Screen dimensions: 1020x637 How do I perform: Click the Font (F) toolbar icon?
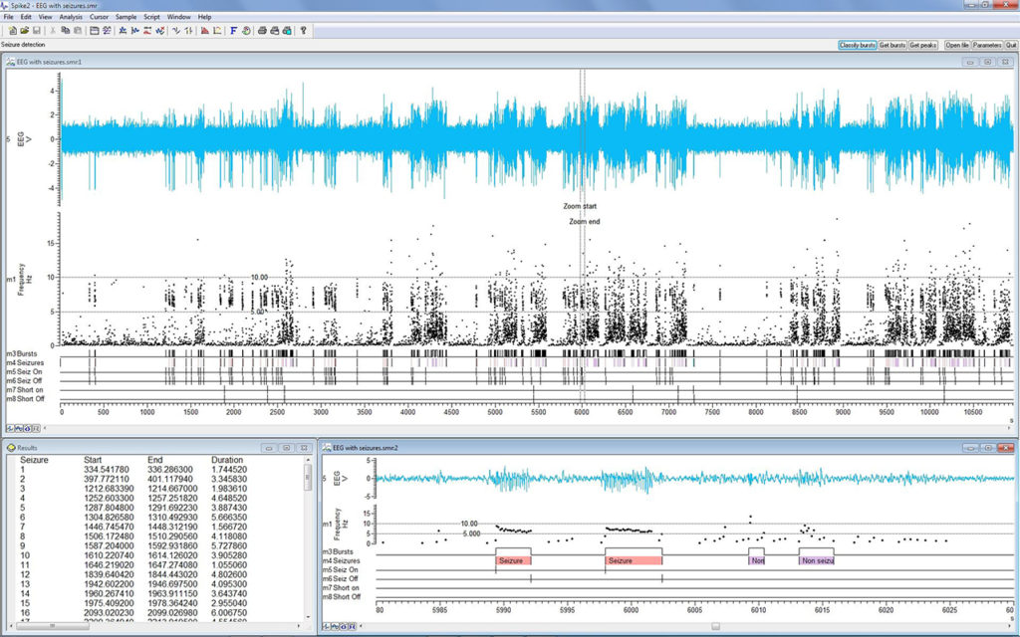pyautogui.click(x=233, y=31)
